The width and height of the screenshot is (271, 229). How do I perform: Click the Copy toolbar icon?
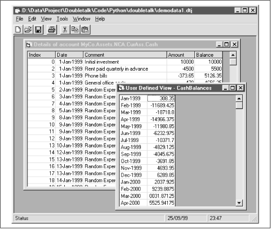coord(75,30)
